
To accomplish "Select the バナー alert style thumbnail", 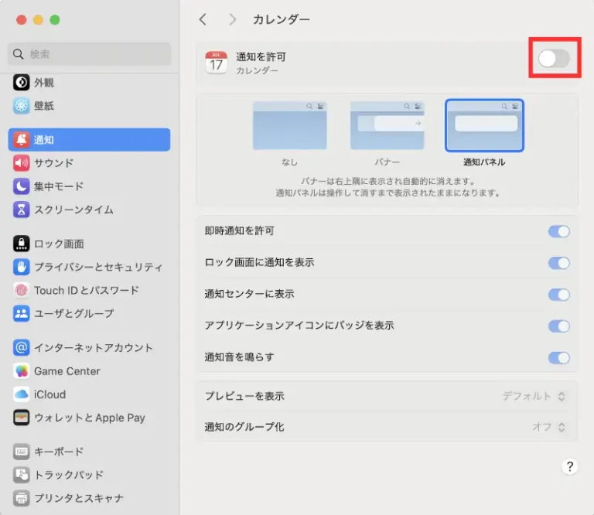I will click(387, 125).
